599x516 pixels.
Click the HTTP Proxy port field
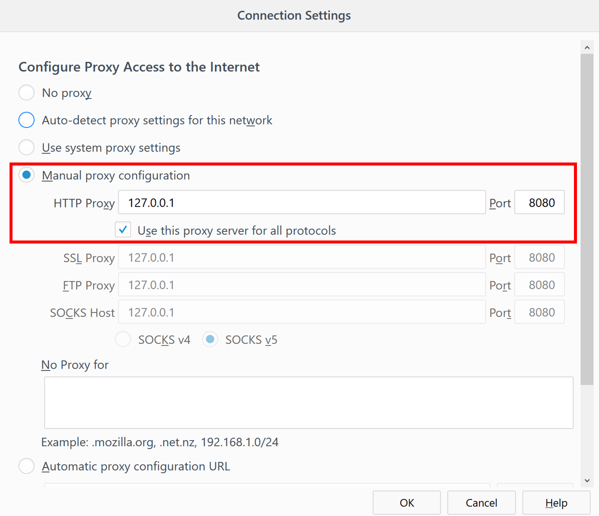[539, 202]
